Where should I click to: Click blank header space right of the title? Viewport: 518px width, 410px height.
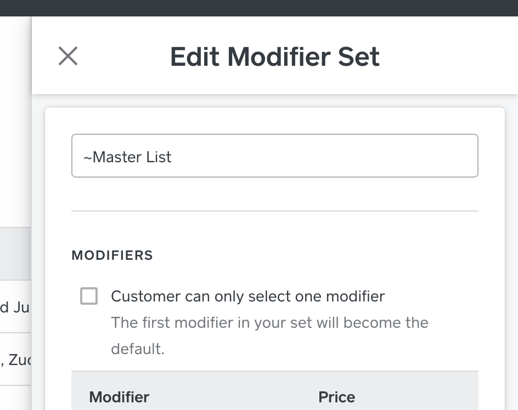450,56
